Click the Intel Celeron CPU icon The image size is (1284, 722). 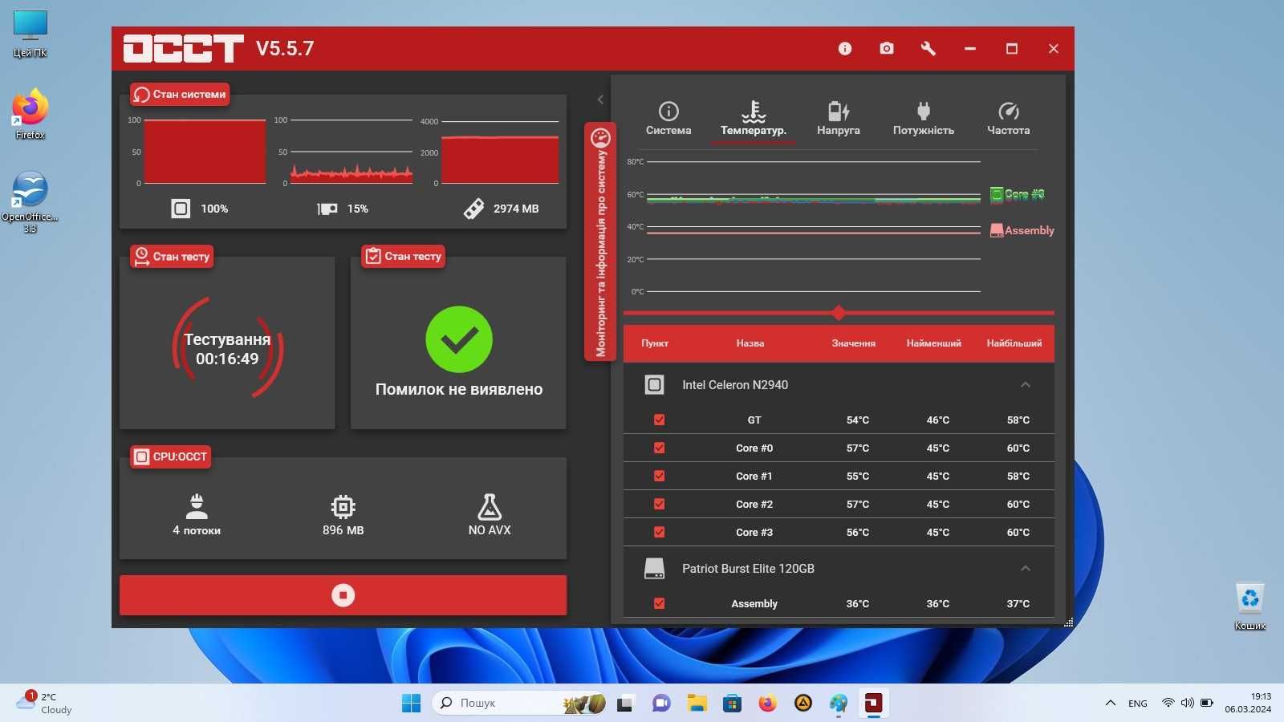654,385
